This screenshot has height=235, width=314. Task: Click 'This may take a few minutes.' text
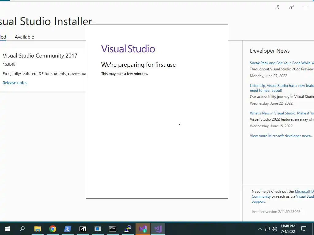click(124, 74)
